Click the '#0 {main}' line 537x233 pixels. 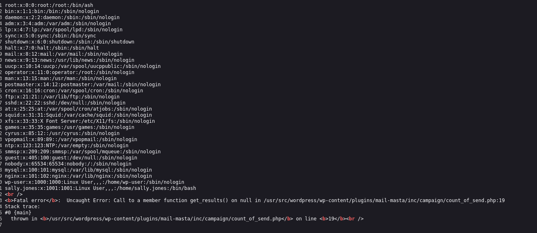click(18, 213)
